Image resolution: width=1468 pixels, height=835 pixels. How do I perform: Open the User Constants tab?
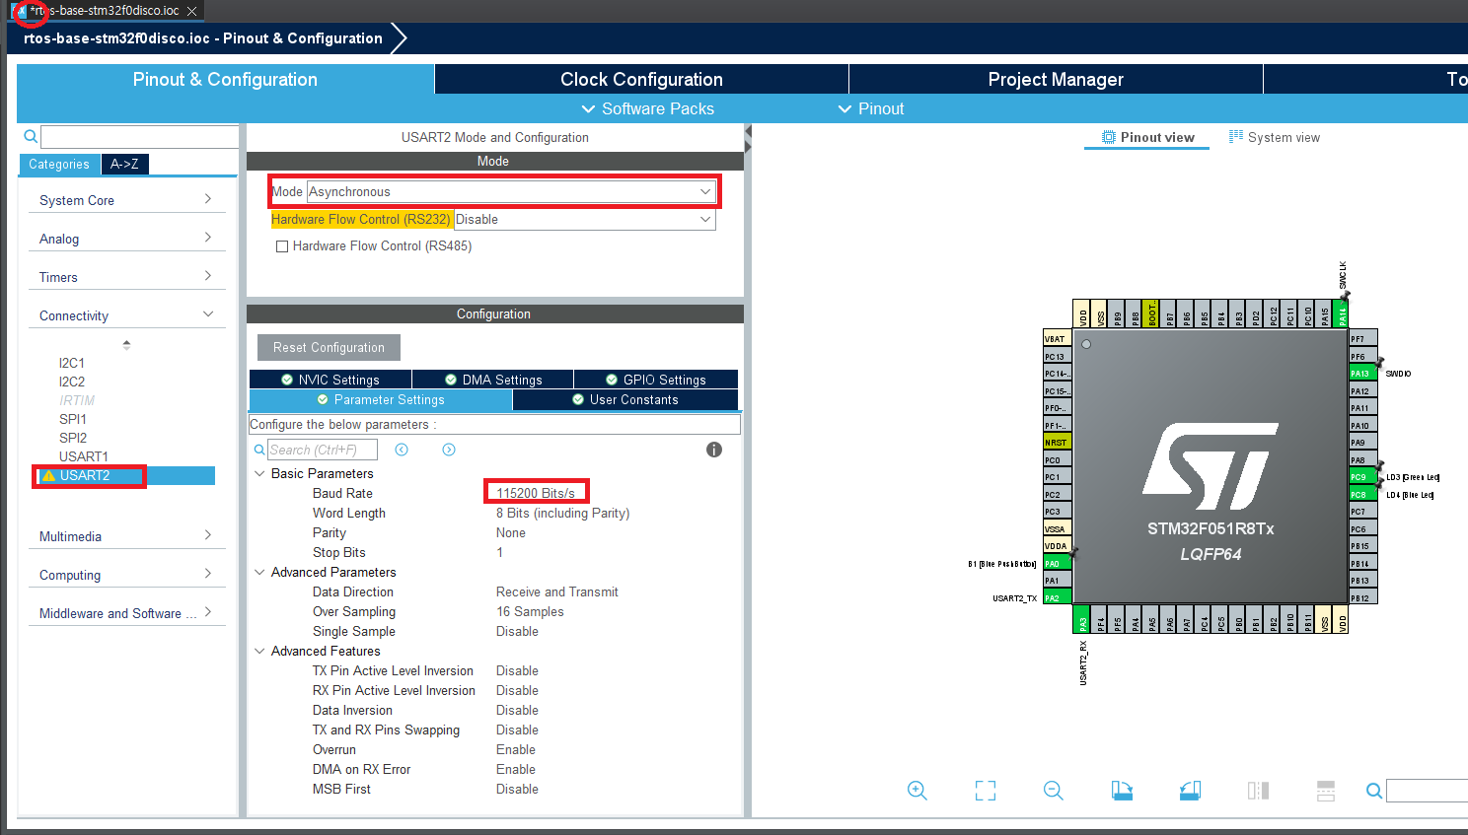coord(625,399)
